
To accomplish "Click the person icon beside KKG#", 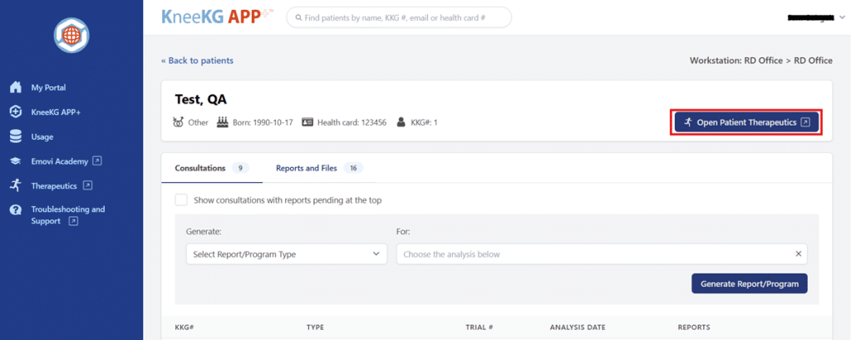I will 401,122.
